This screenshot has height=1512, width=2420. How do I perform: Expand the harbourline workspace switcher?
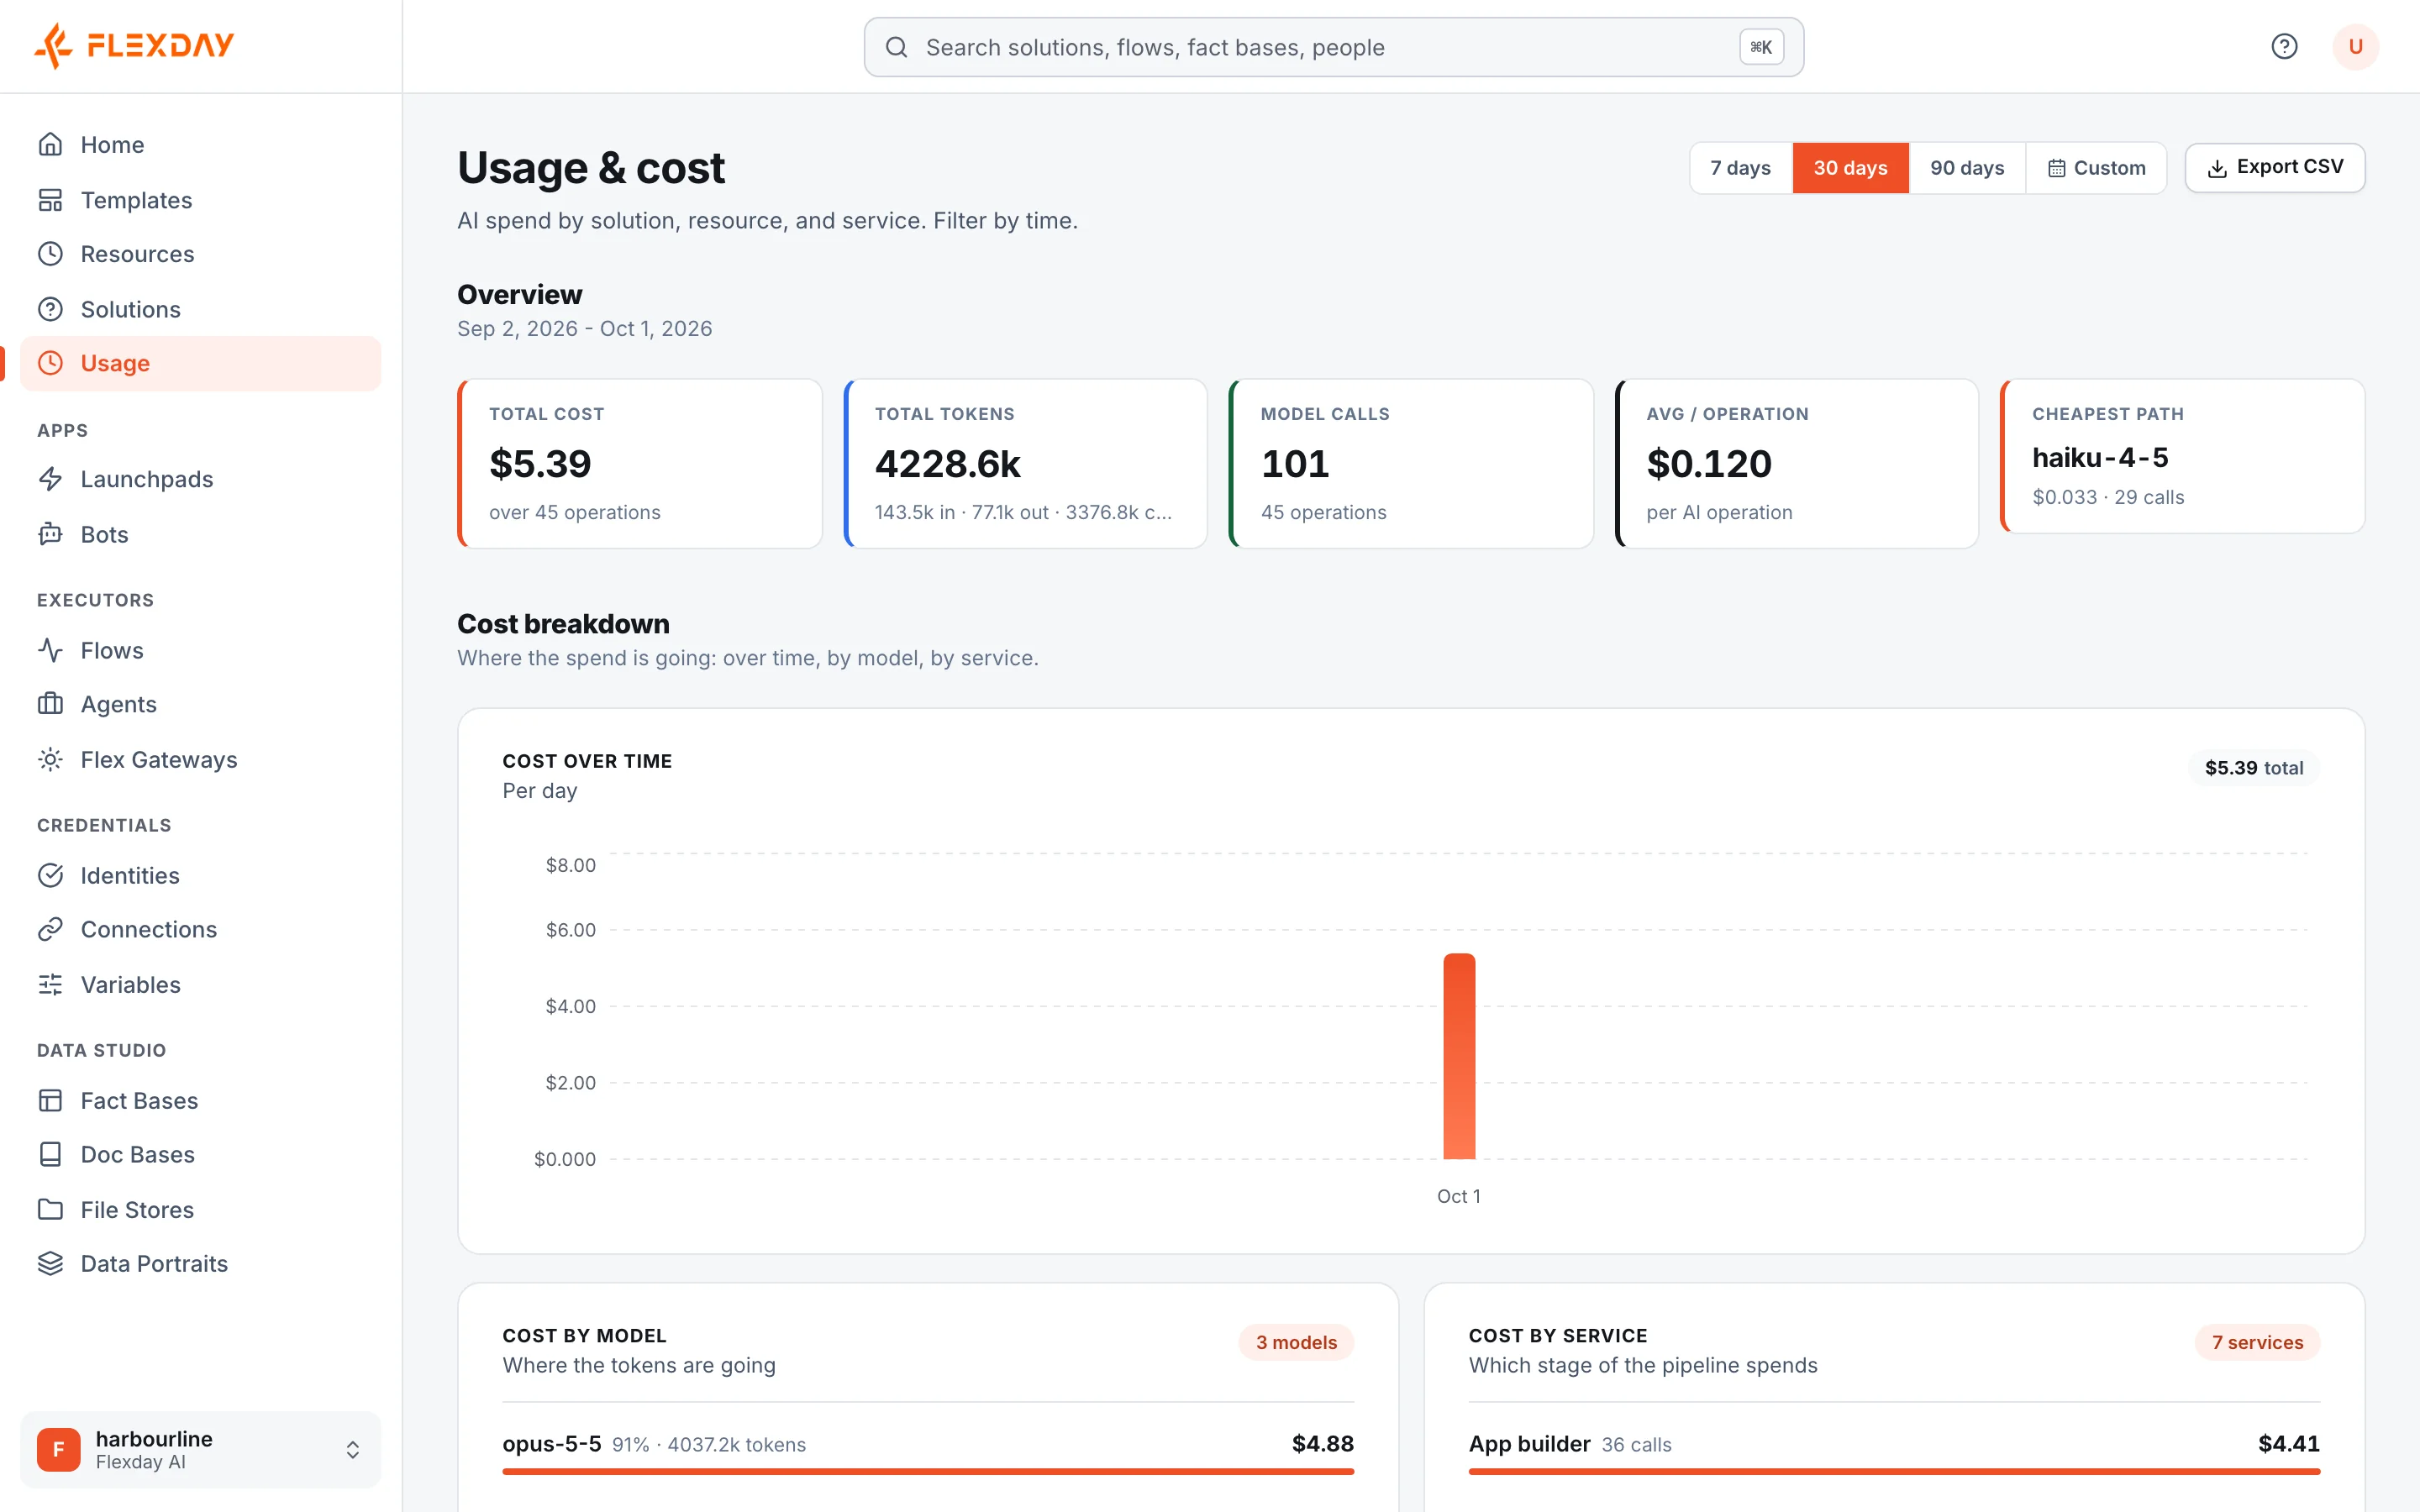coord(200,1449)
